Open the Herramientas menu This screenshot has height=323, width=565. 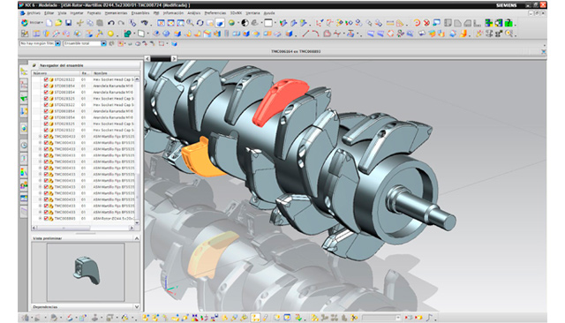tap(116, 13)
